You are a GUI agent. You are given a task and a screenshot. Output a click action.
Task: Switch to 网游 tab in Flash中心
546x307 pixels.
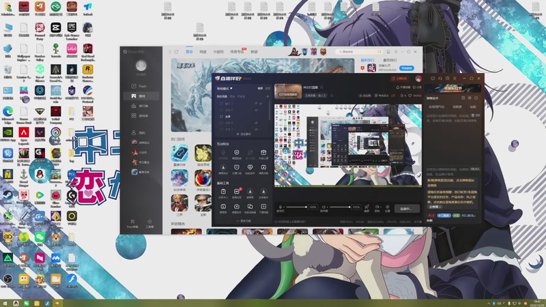click(203, 52)
